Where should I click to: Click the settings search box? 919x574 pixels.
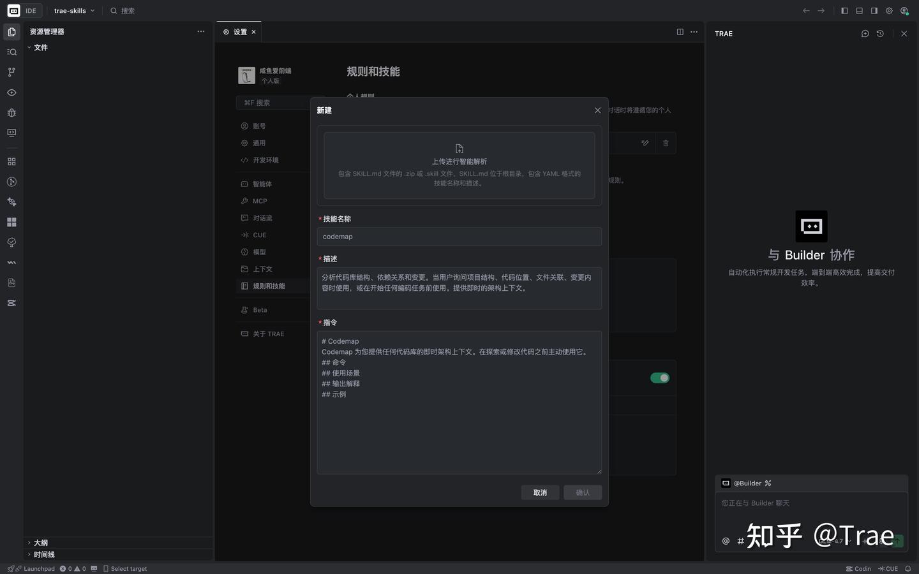[274, 103]
